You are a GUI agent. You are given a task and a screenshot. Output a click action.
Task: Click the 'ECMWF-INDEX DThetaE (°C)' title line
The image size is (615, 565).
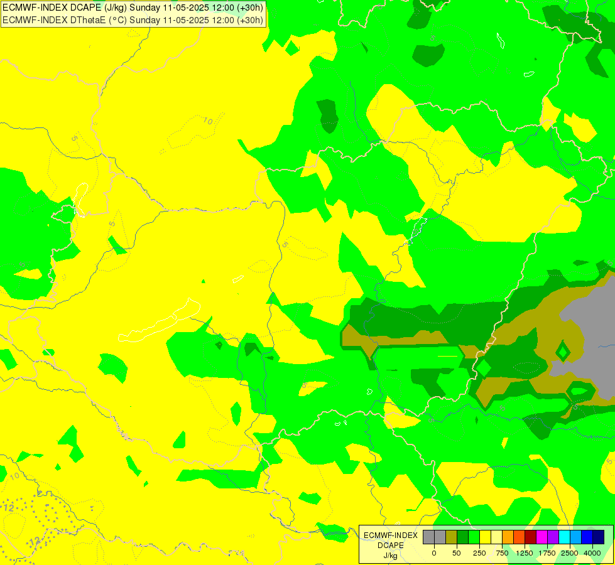133,20
